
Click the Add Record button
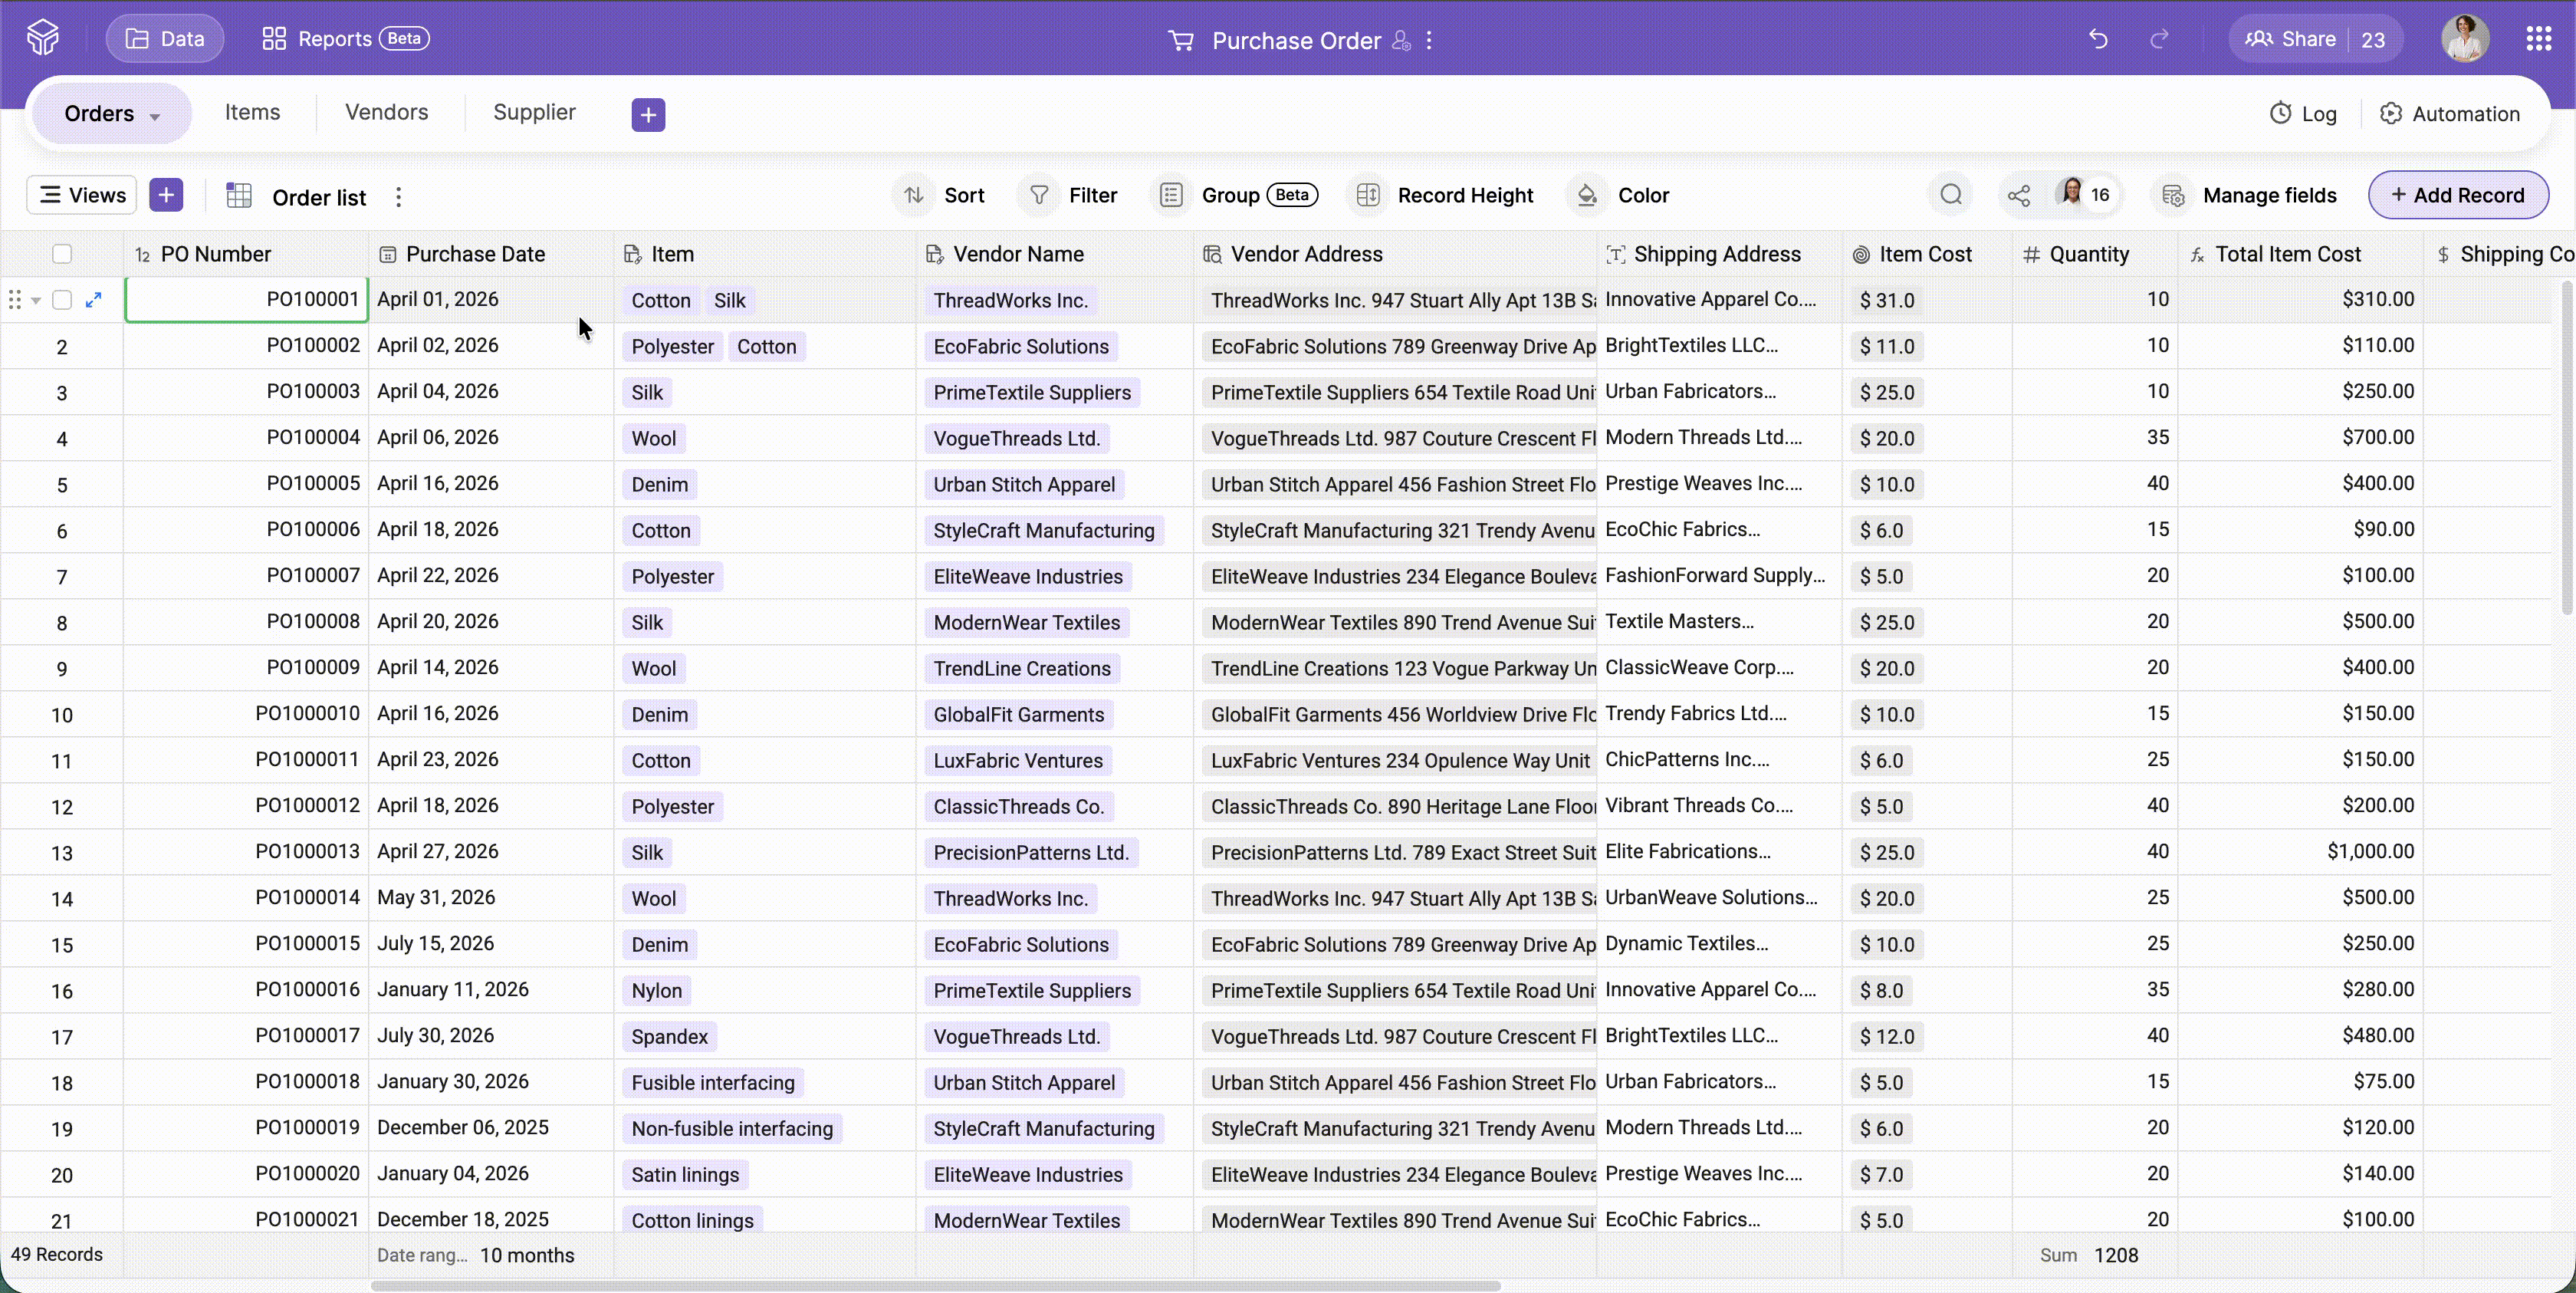2457,195
